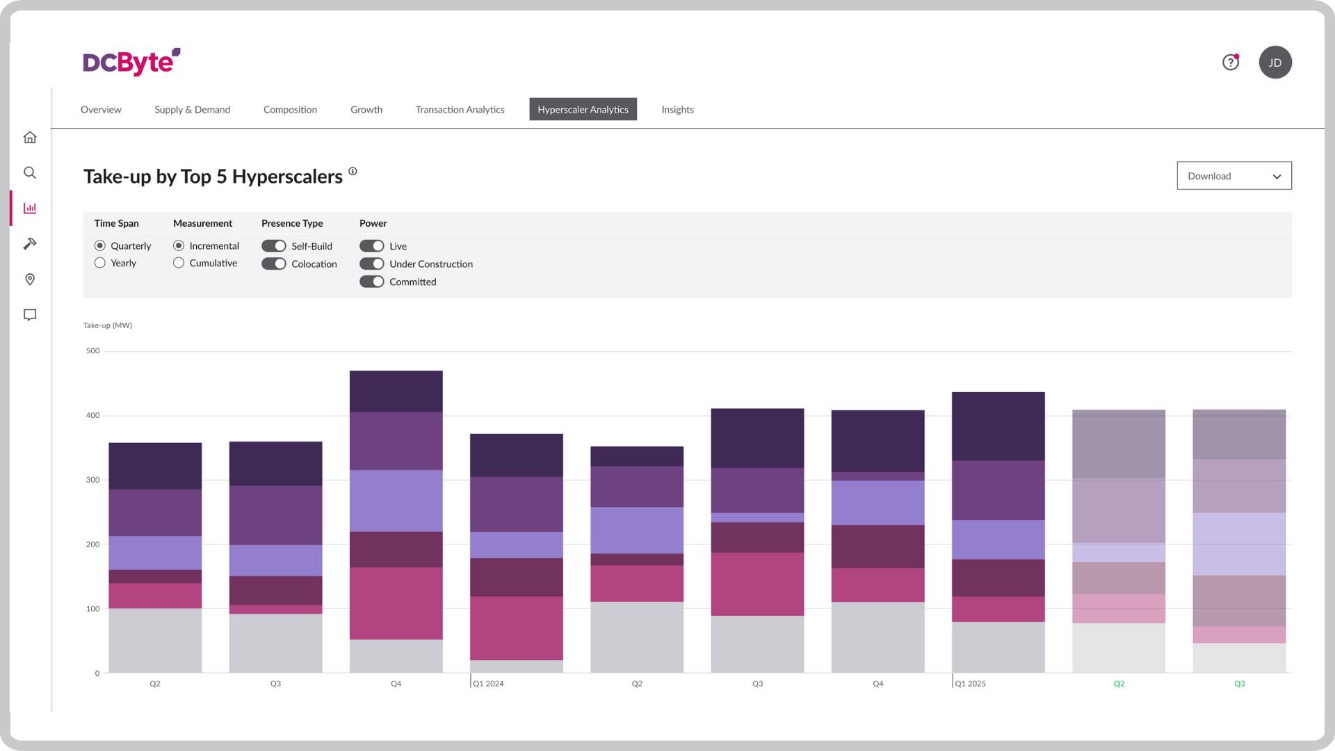Select the active Analytics bar-chart sidebar icon
Viewport: 1335px width, 751px height.
[30, 208]
